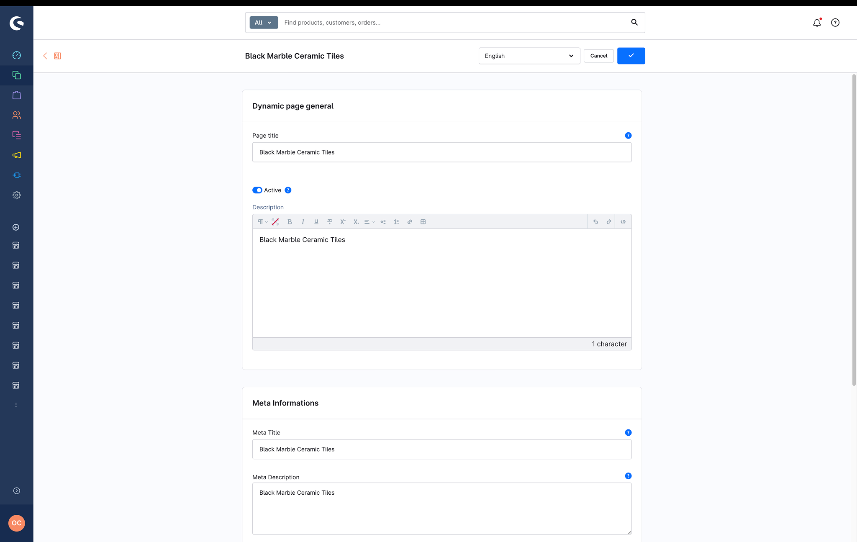The width and height of the screenshot is (857, 542).
Task: Open the Orders bag sidebar icon
Action: pyautogui.click(x=16, y=95)
